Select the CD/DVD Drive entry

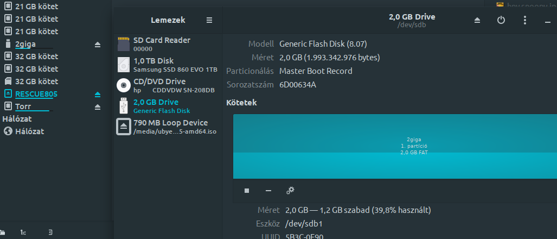[168, 85]
